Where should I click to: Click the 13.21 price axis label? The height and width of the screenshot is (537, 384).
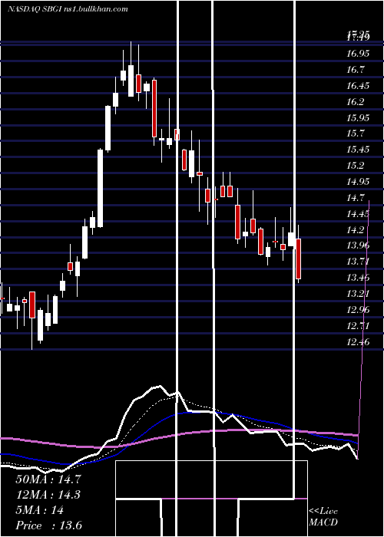pyautogui.click(x=358, y=294)
